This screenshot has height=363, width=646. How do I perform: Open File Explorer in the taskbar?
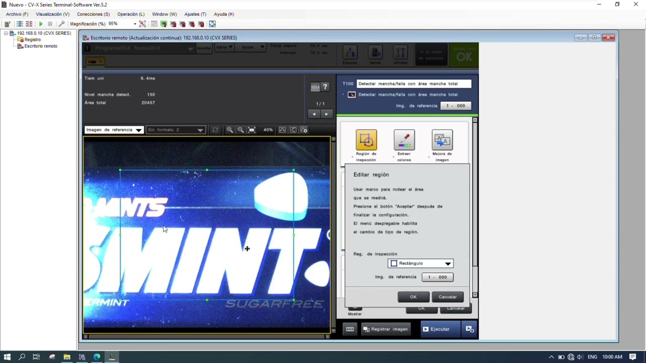(67, 357)
